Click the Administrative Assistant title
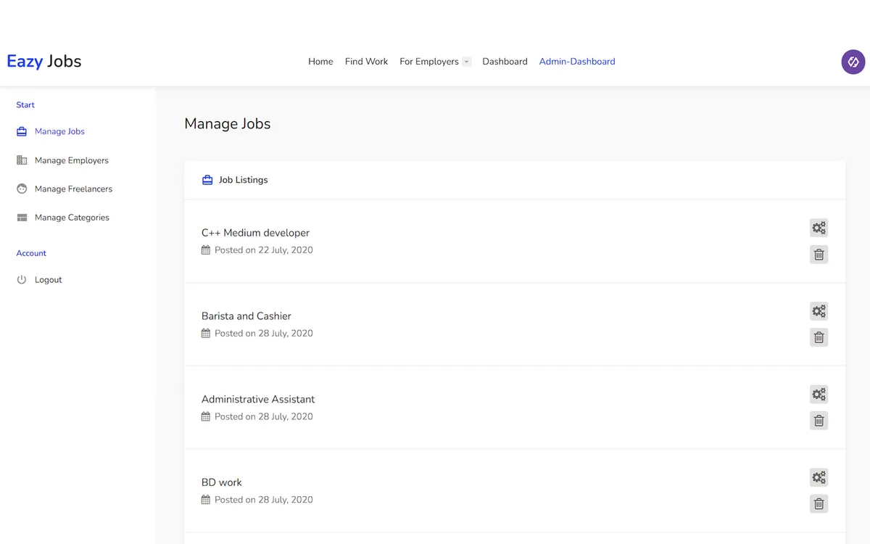This screenshot has height=544, width=870. point(258,399)
